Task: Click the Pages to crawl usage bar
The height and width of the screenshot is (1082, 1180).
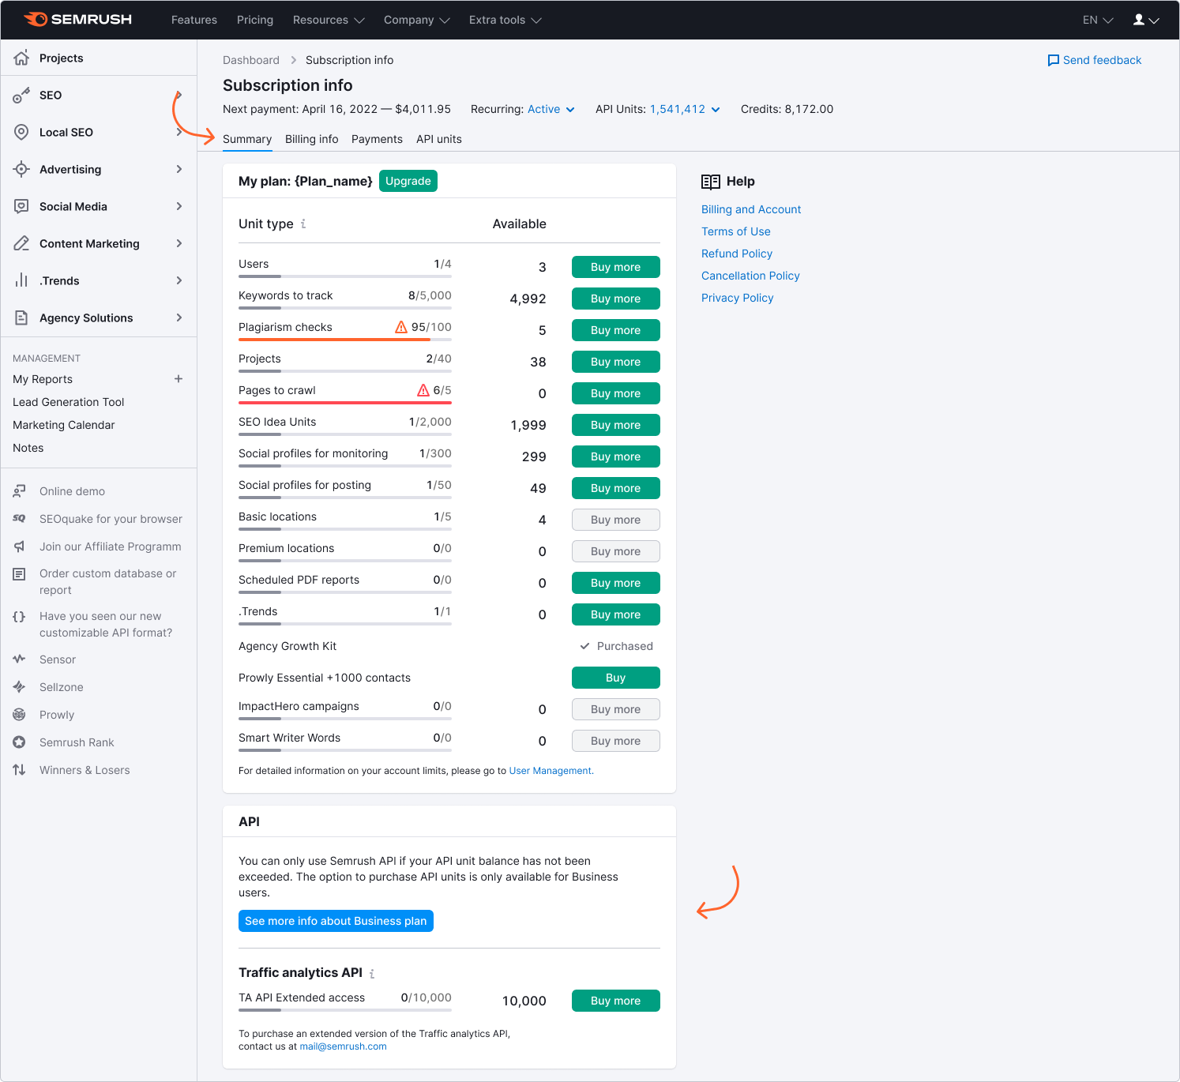Action: [345, 403]
